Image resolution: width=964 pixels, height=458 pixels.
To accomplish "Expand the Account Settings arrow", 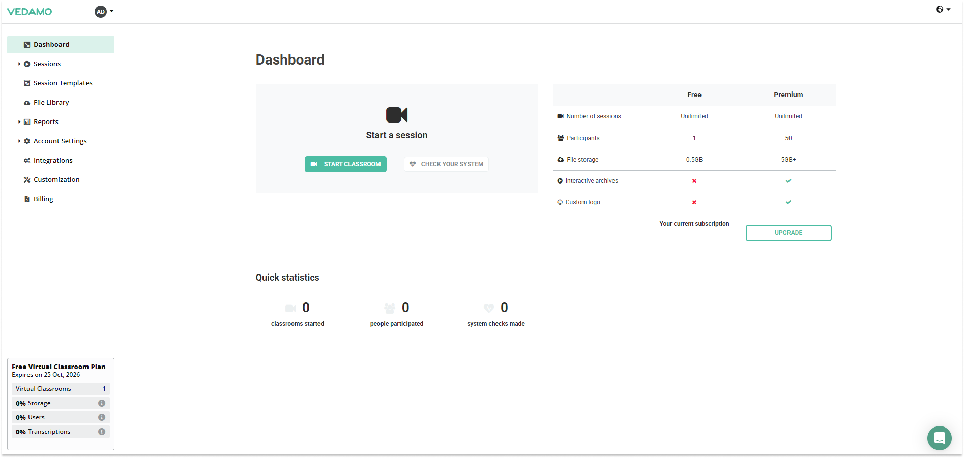I will (19, 141).
